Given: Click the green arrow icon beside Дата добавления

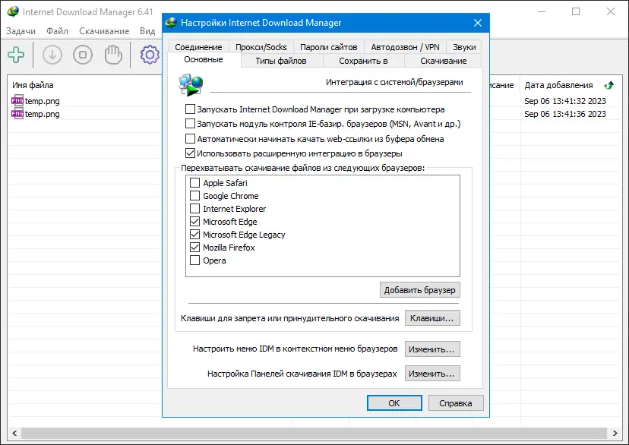Looking at the screenshot, I should [x=609, y=85].
